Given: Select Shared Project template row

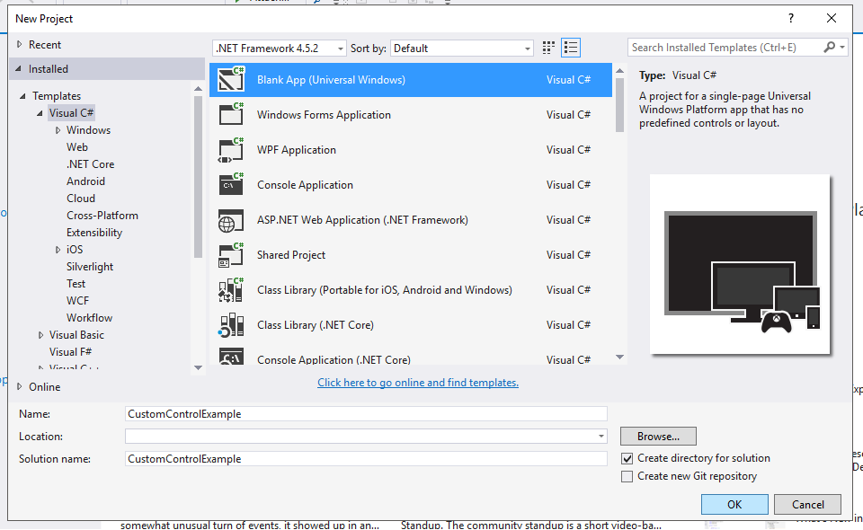Looking at the screenshot, I should click(x=411, y=255).
